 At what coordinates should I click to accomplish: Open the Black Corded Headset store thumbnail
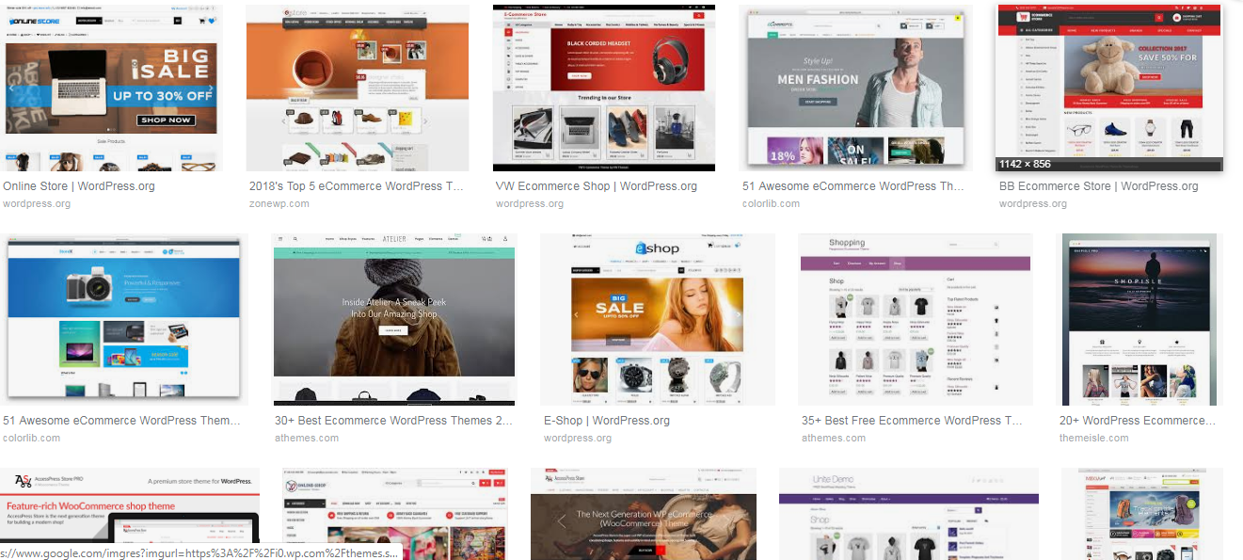(604, 88)
